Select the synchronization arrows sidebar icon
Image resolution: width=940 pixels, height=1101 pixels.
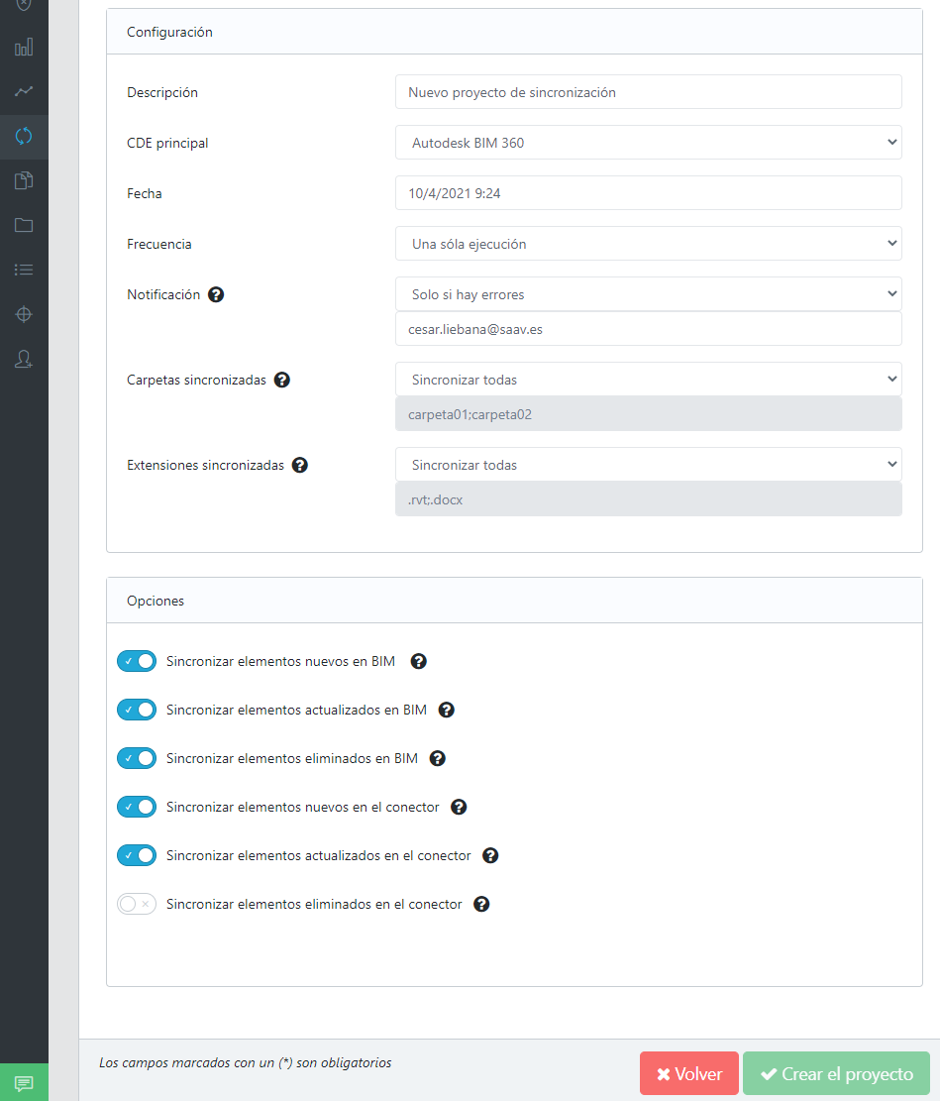coord(24,136)
